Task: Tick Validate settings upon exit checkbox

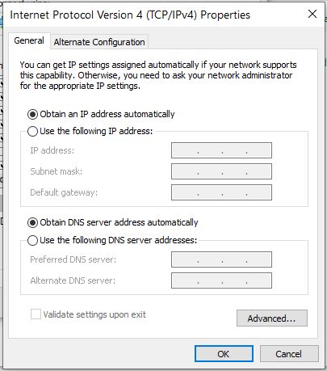Action: click(x=36, y=314)
